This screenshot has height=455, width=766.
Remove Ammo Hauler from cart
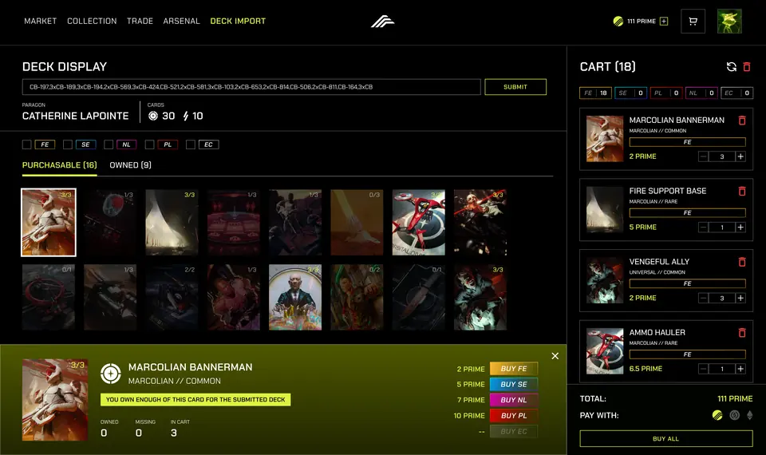point(742,333)
